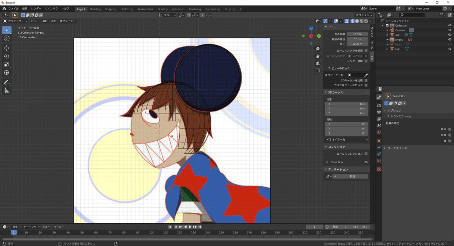Toggle visibility of the Camera in the outliner
Image resolution: width=454 pixels, height=246 pixels.
450,30
